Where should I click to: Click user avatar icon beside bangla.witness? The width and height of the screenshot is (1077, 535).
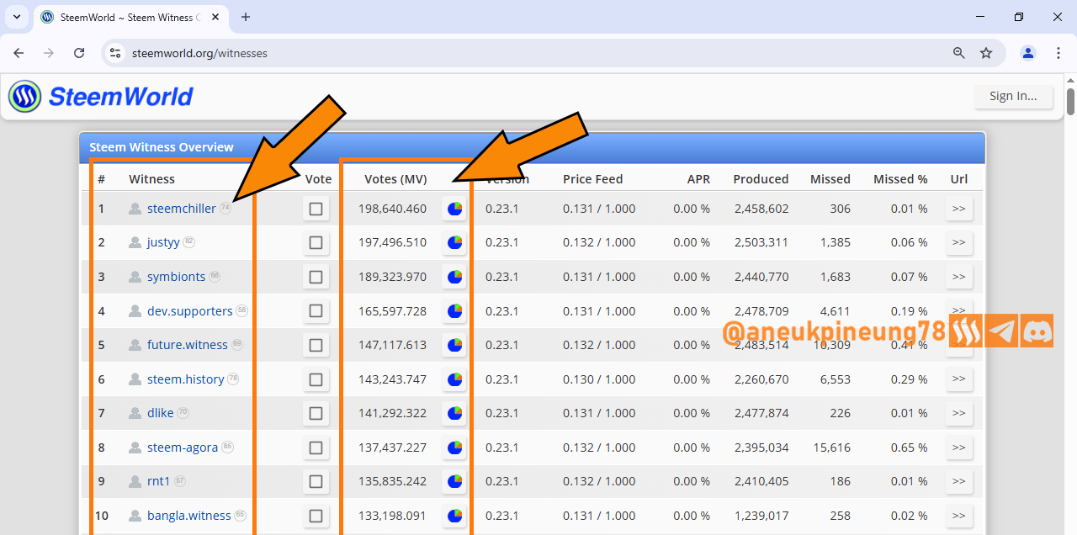click(135, 516)
